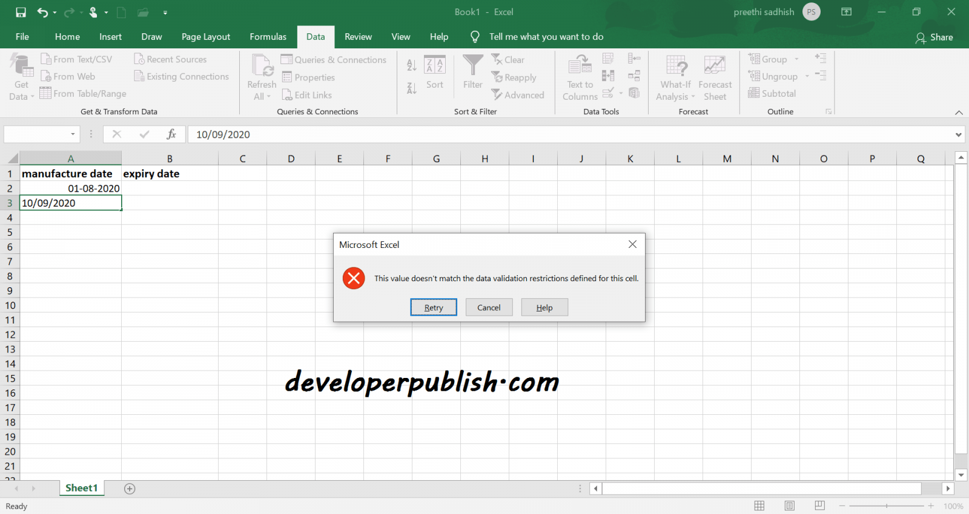Click Enter checkmark in formula bar

point(144,134)
